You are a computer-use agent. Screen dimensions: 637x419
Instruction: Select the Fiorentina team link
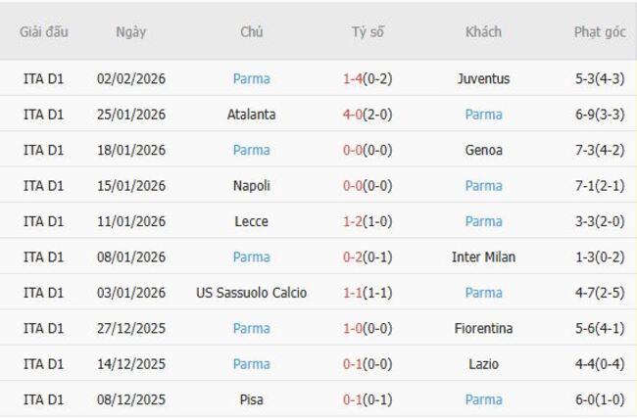coord(483,329)
